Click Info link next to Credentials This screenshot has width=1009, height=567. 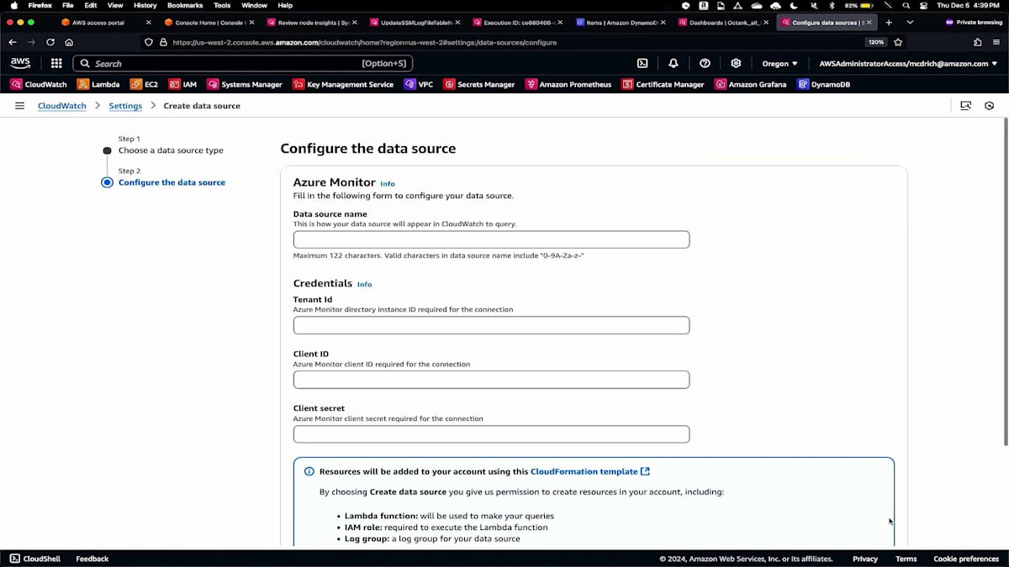(x=364, y=284)
